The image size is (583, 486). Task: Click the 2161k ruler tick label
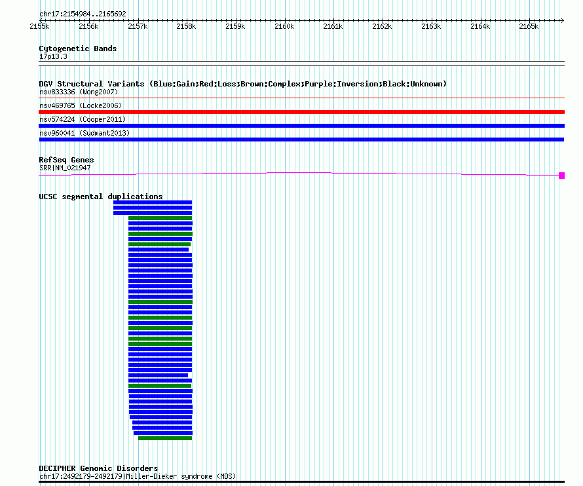[333, 26]
